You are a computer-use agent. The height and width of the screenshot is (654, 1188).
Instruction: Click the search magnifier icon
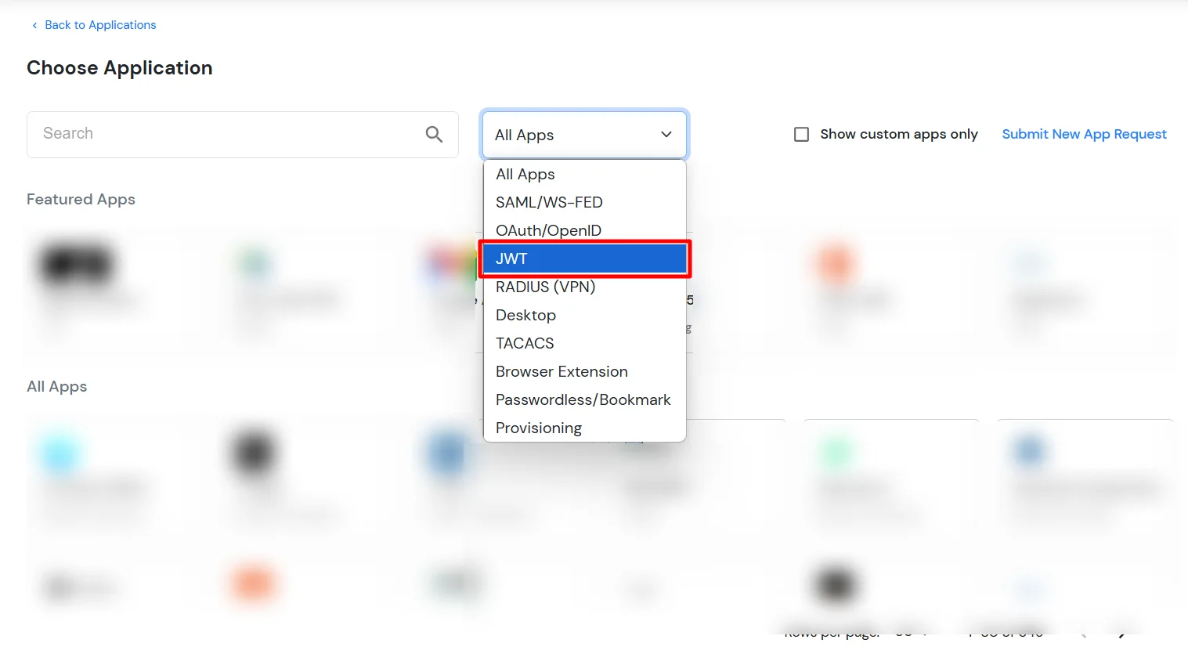(x=434, y=134)
